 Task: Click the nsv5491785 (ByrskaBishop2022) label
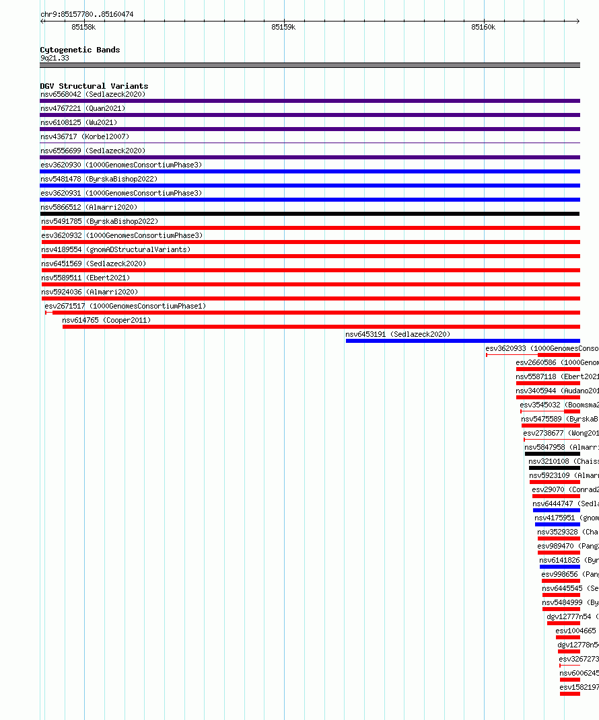click(x=100, y=221)
